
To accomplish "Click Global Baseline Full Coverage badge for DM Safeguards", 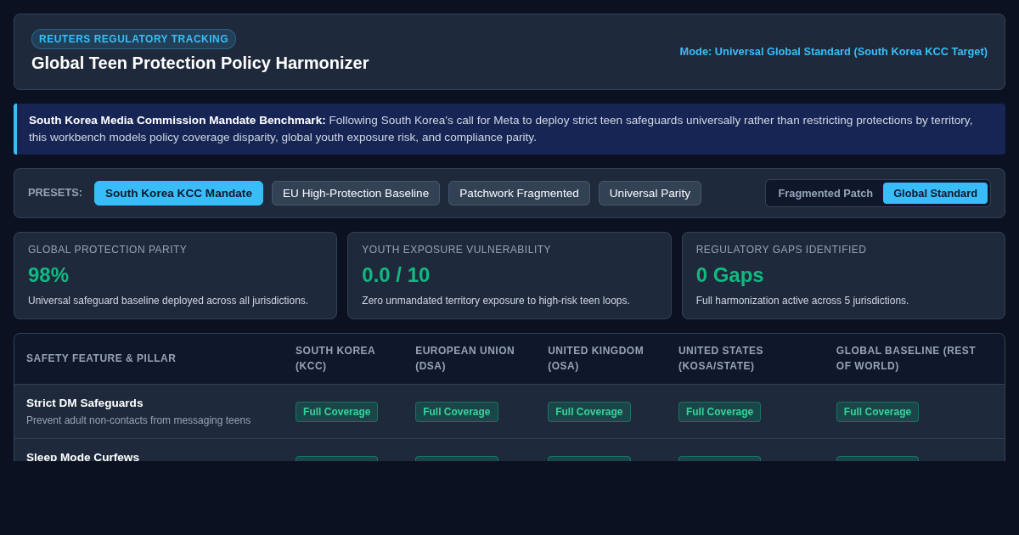I will point(877,412).
